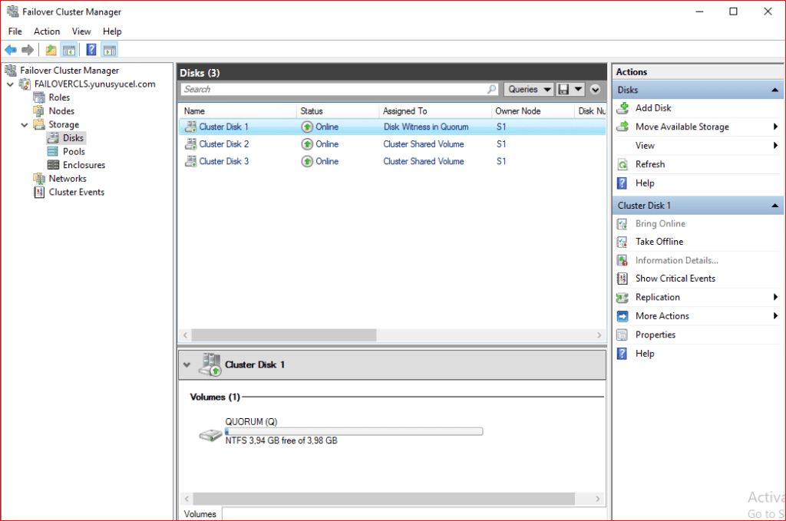Open the File menu

[x=15, y=31]
